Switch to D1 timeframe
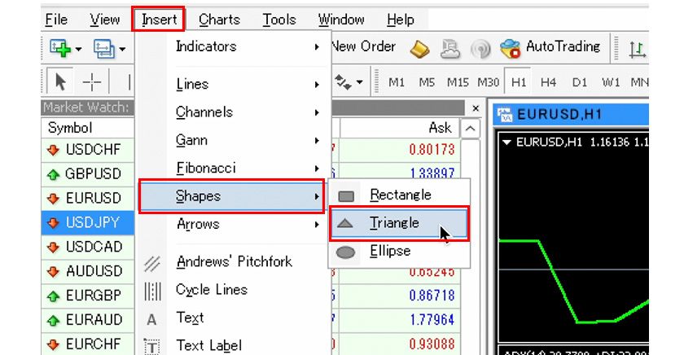The width and height of the screenshot is (684, 355). (579, 82)
